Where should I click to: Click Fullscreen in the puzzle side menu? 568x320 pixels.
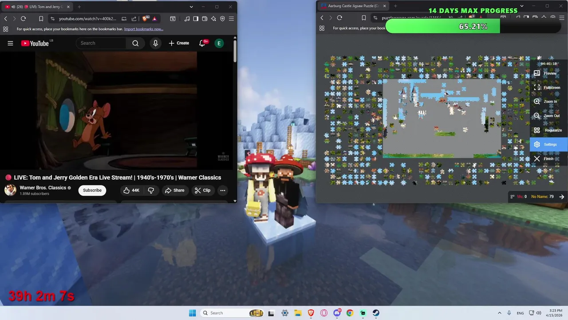coord(549,88)
